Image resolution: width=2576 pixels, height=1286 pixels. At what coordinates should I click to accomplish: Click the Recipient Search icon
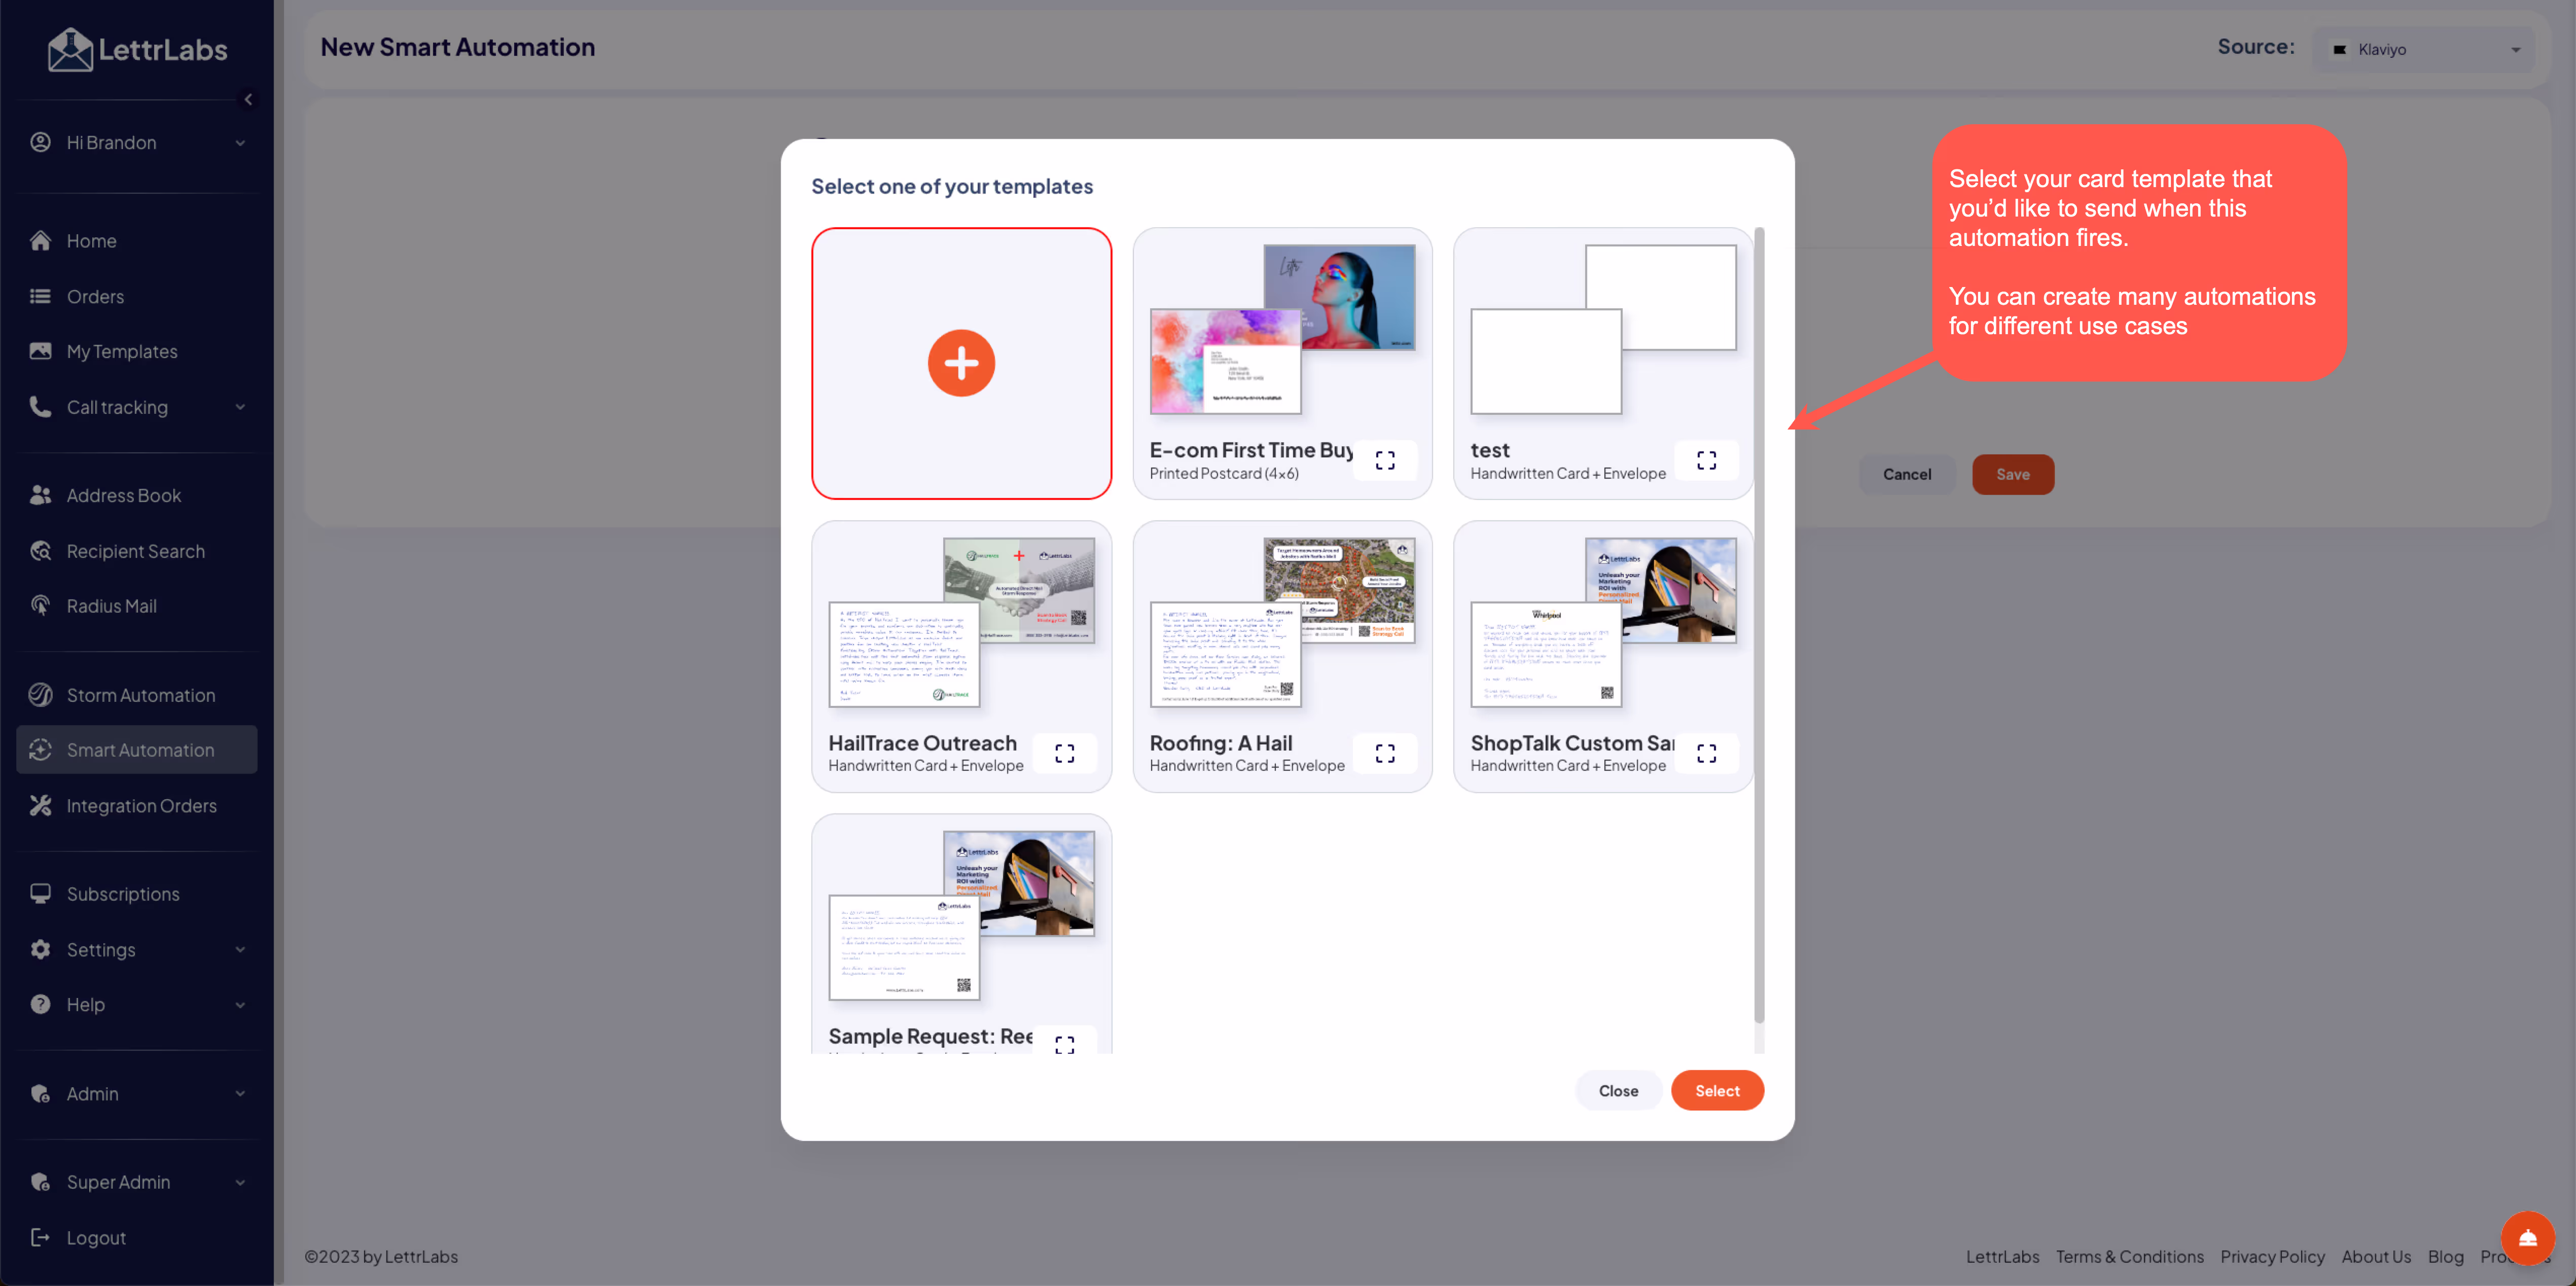pyautogui.click(x=40, y=551)
